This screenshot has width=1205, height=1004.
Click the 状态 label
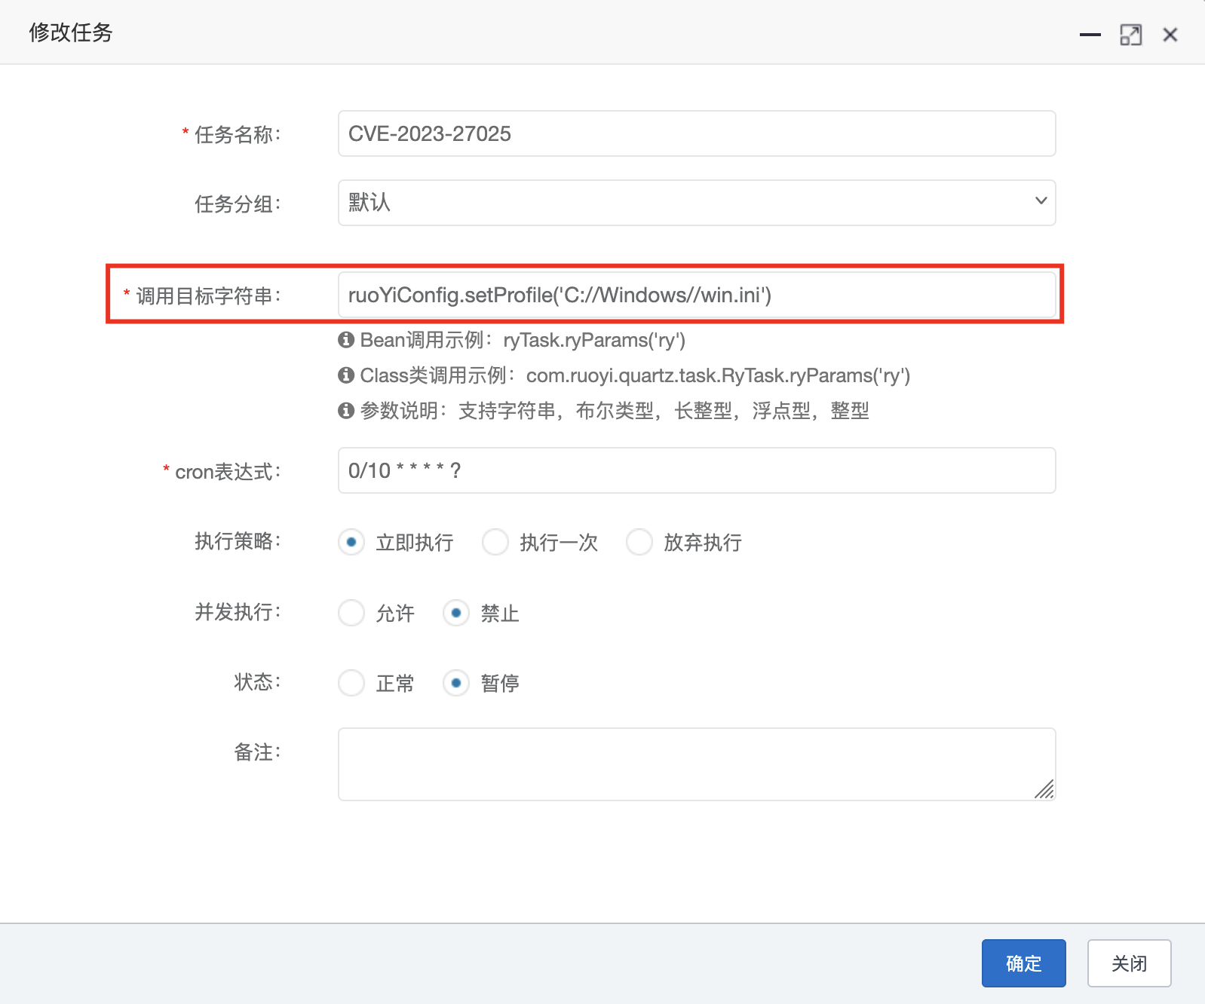(x=256, y=681)
